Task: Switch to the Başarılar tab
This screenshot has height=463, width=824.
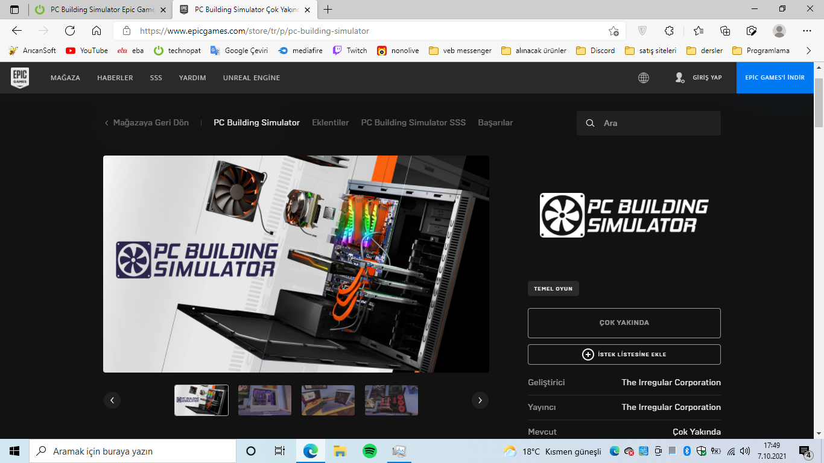Action: point(496,122)
